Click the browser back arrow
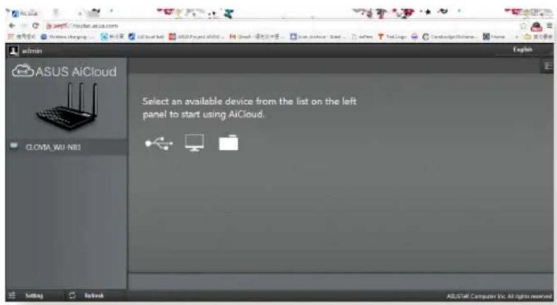Image resolution: width=557 pixels, height=305 pixels. tap(12, 26)
